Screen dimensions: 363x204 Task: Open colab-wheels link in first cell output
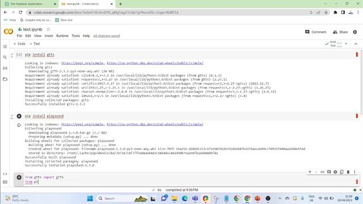[155, 63]
